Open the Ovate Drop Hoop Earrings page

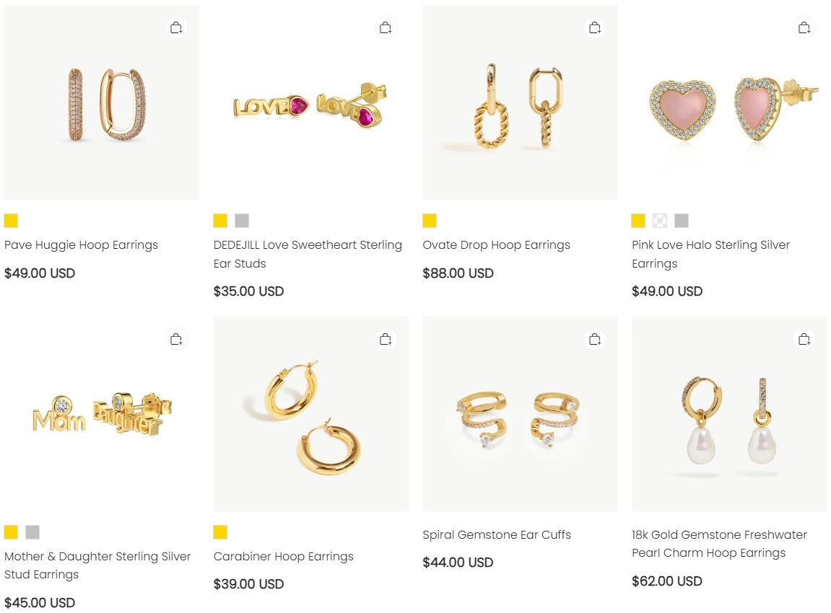[x=520, y=102]
